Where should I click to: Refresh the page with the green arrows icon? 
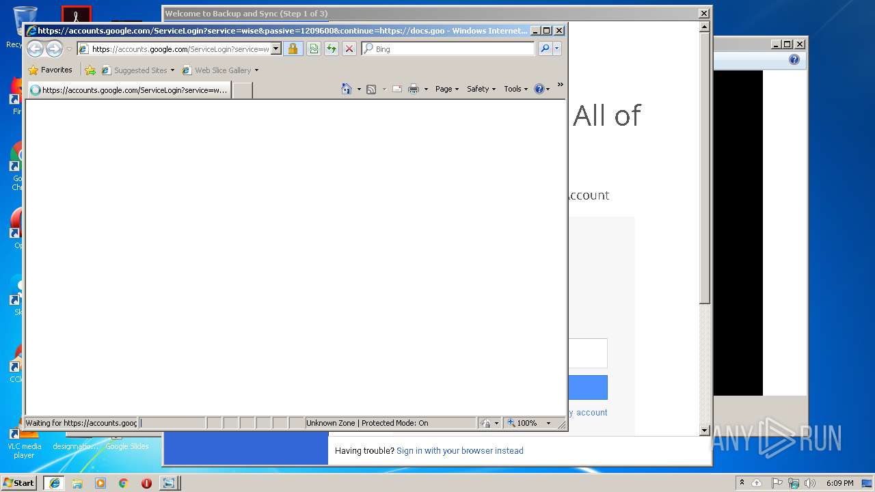click(x=332, y=49)
